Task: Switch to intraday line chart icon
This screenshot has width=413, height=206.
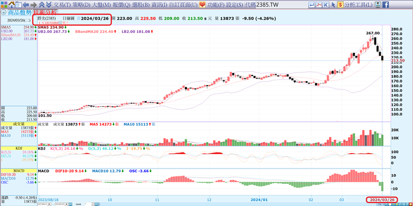Action: [319, 4]
